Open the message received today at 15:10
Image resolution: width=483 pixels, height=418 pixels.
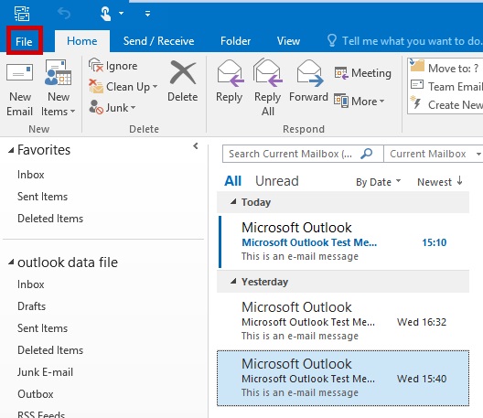[343, 241]
